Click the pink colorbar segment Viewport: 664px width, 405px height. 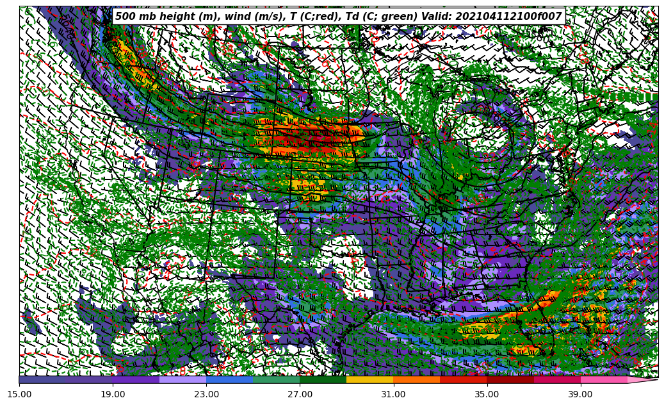click(x=603, y=379)
